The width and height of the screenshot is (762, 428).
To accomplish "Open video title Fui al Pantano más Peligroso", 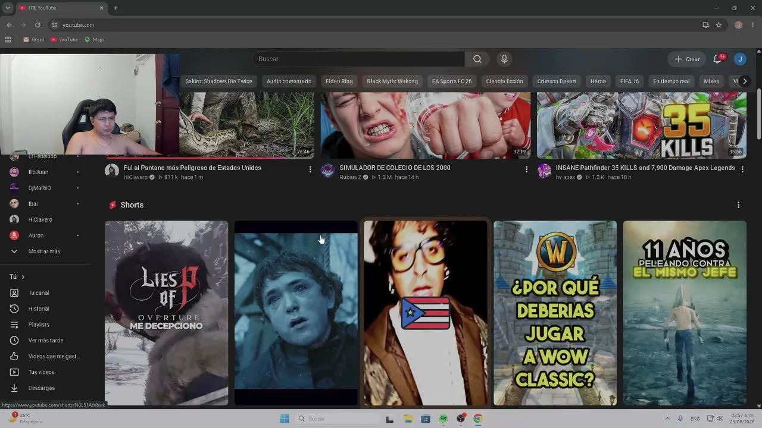I will coord(192,168).
